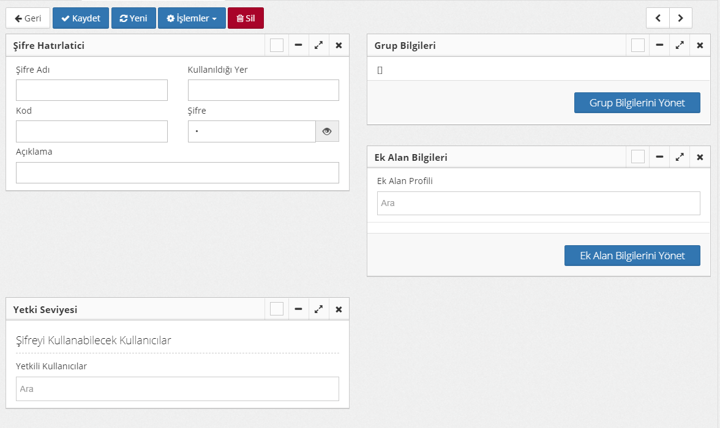This screenshot has width=720, height=428.
Task: Click the Kaydet save button
Action: [81, 18]
